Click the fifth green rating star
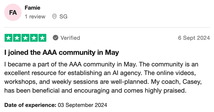Viewport: 214px width, 112px height. pyautogui.click(x=42, y=38)
